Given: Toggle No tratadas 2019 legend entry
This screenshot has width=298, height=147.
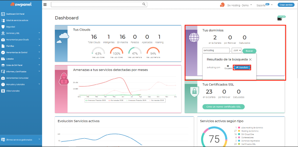Looking at the screenshot, I should coord(156,100).
